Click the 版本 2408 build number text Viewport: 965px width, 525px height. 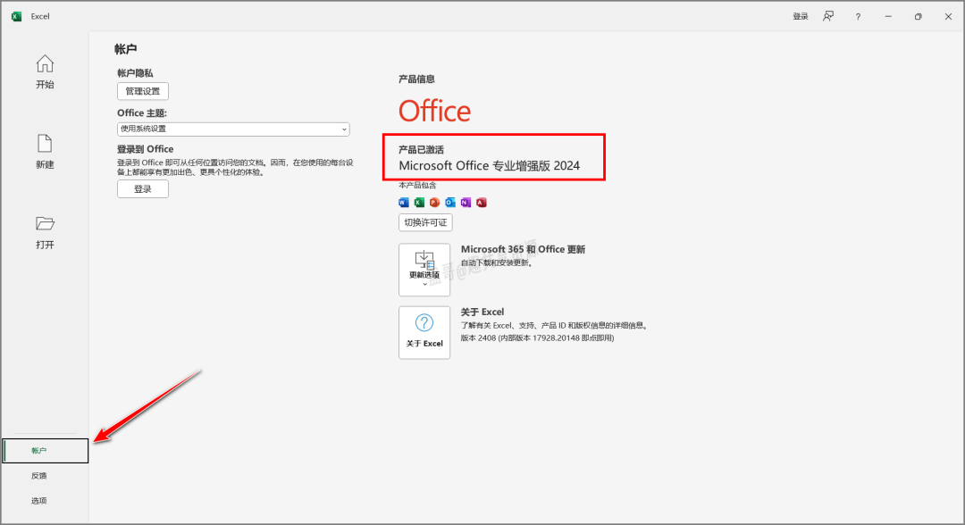(x=537, y=338)
